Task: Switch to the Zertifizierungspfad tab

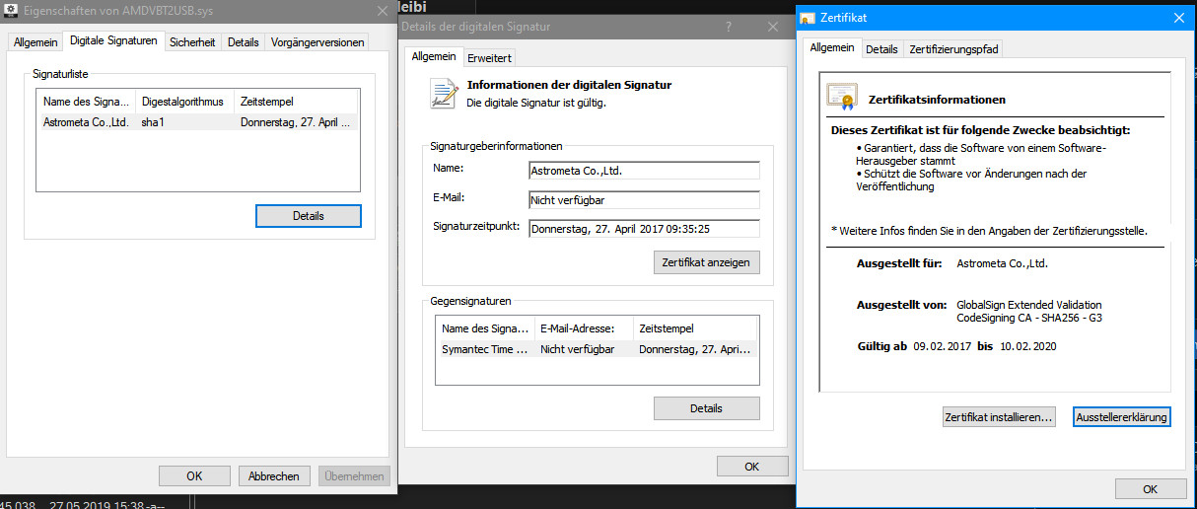Action: (953, 49)
